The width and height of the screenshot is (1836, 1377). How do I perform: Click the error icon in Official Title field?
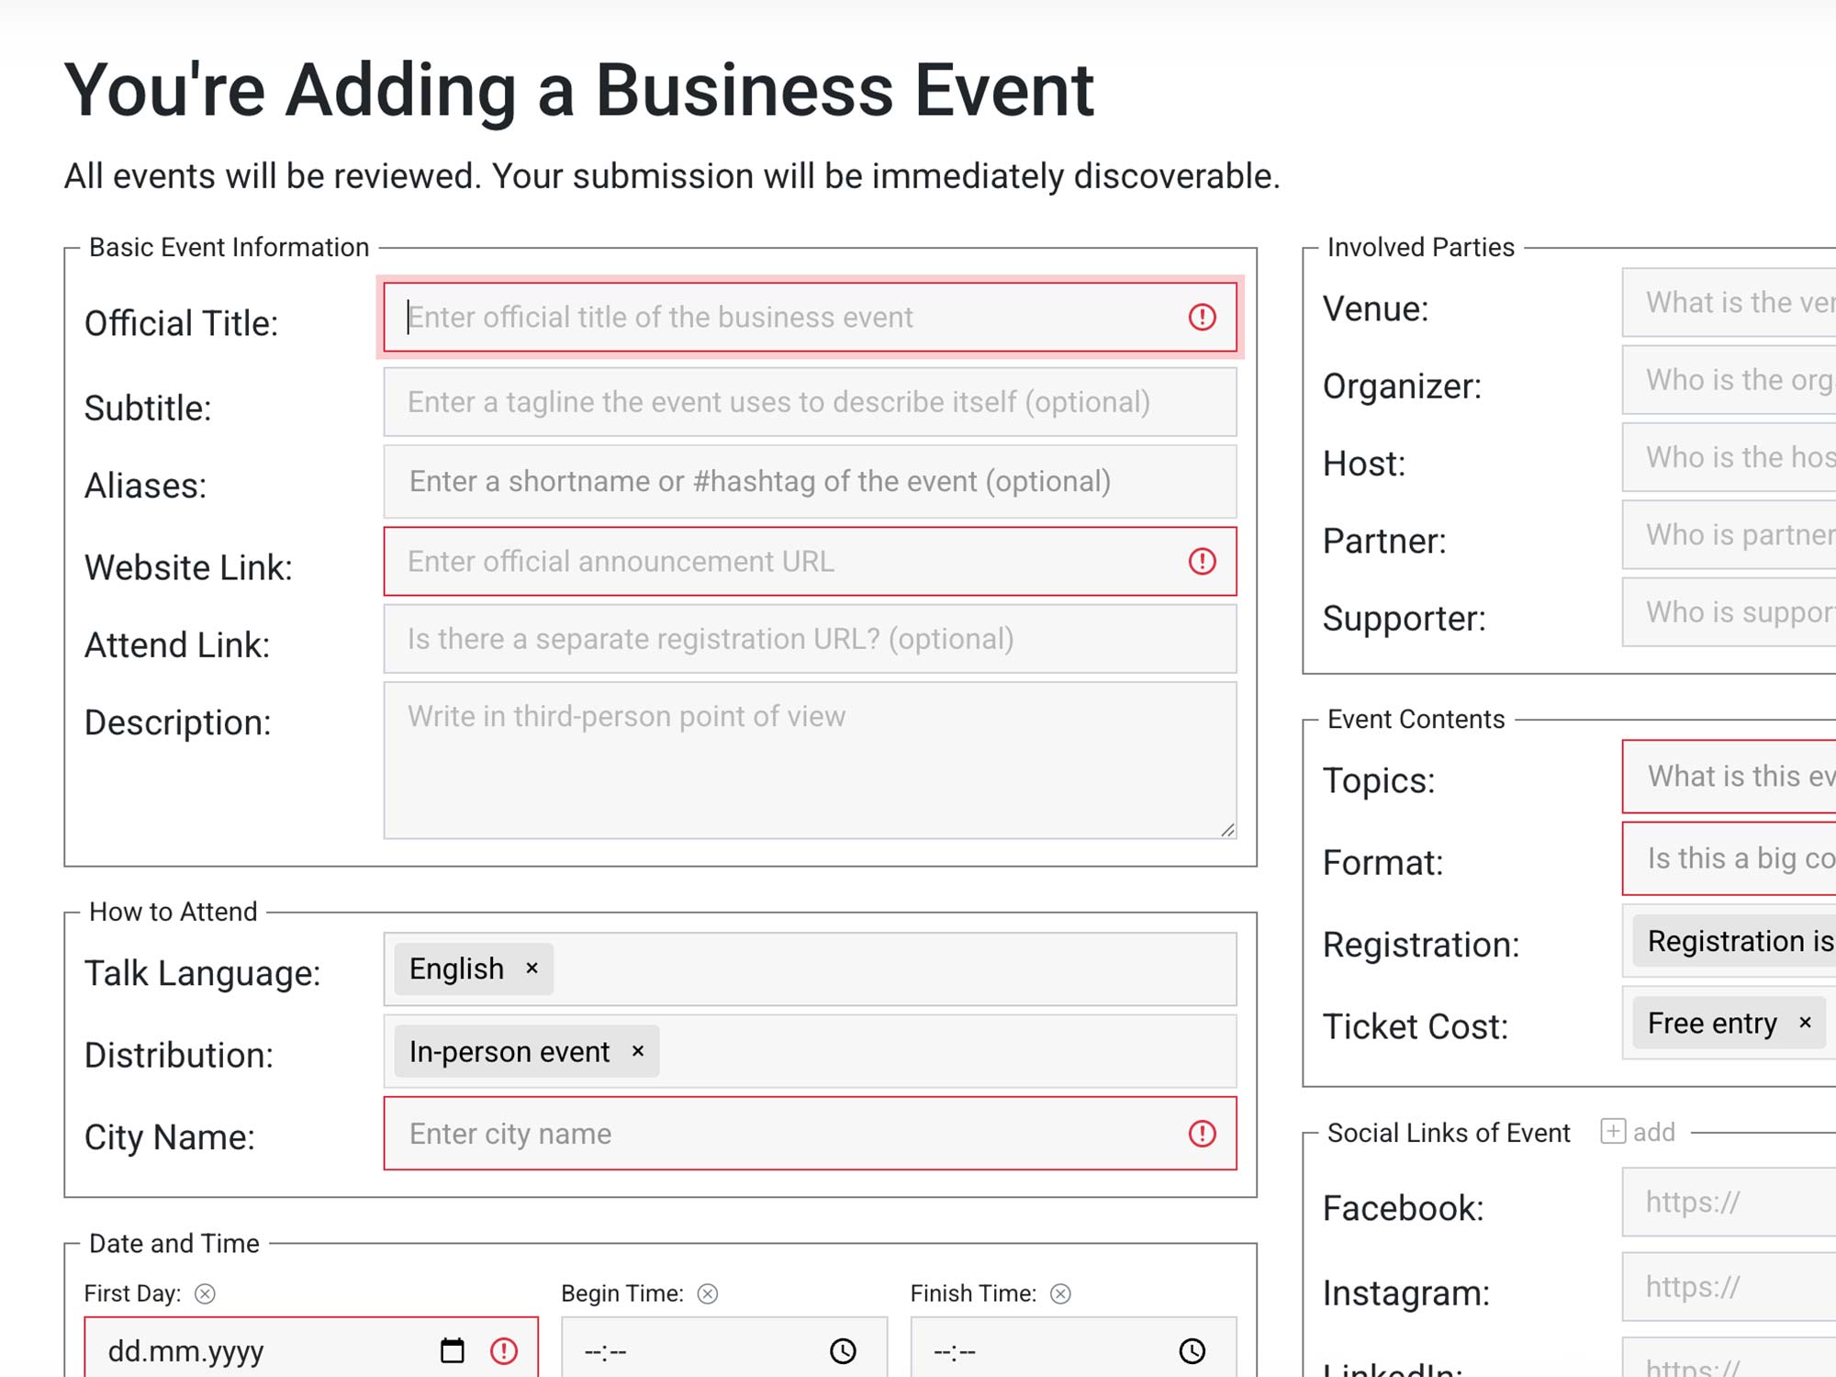point(1203,318)
